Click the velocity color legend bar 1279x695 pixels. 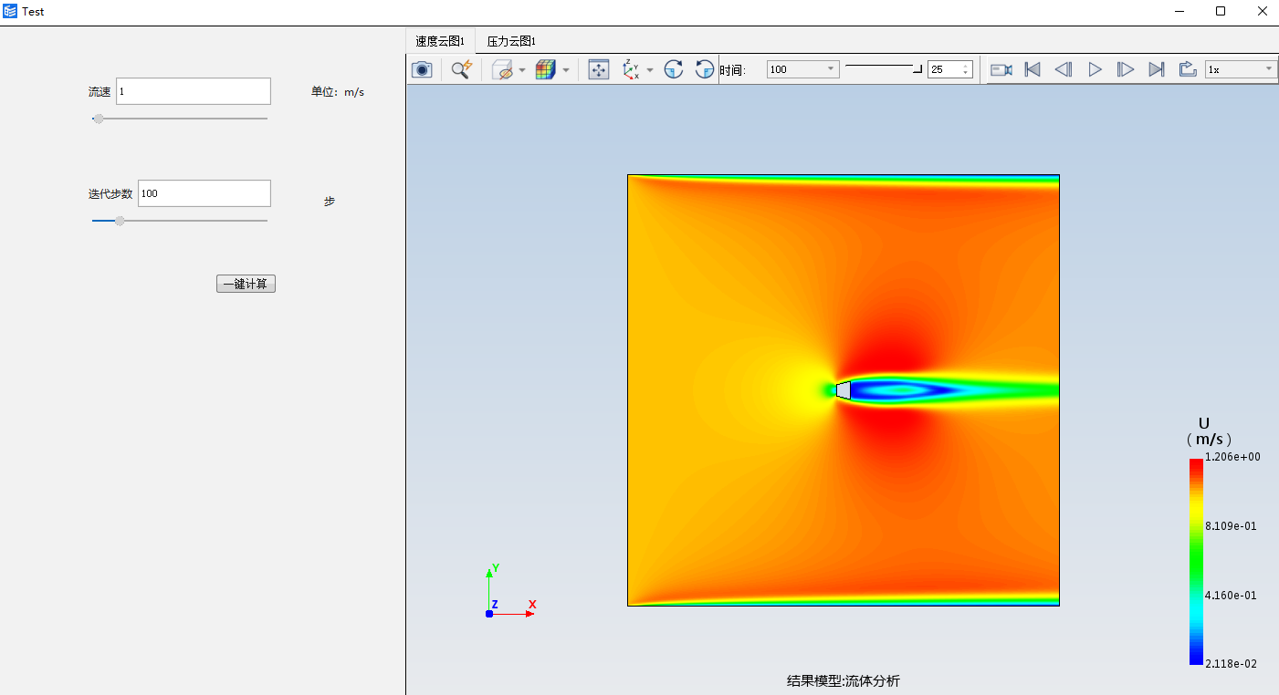pyautogui.click(x=1196, y=561)
